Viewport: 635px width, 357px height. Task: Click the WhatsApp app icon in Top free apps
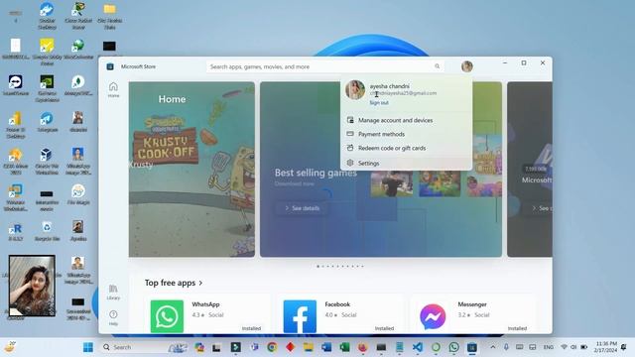tap(167, 316)
